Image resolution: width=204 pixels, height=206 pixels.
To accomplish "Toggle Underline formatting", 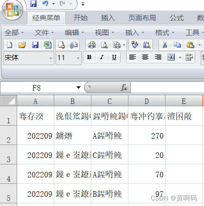I will [x=114, y=57].
